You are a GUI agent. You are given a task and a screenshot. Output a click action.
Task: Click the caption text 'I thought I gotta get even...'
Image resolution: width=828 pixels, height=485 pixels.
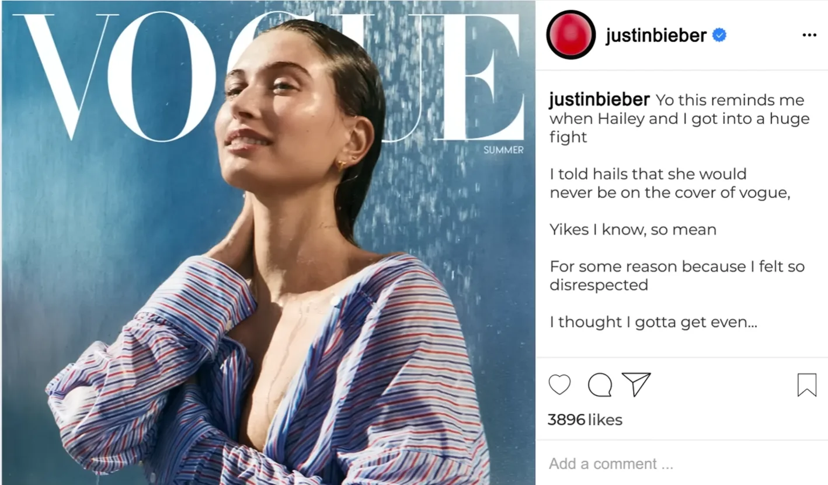click(x=653, y=322)
